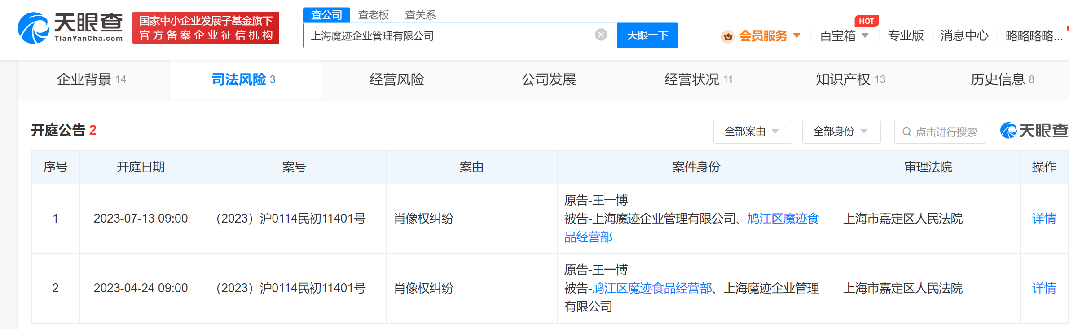This screenshot has width=1069, height=329.
Task: Click the 序号 column header
Action: (55, 167)
